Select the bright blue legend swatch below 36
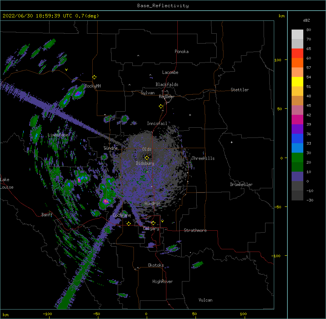The image size is (326, 319). point(297,138)
